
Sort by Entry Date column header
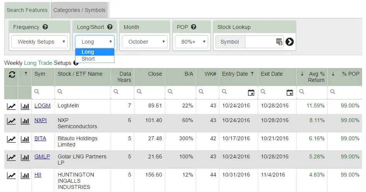[x=238, y=77]
